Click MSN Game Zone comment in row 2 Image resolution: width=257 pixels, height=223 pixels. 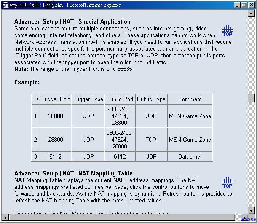point(190,140)
